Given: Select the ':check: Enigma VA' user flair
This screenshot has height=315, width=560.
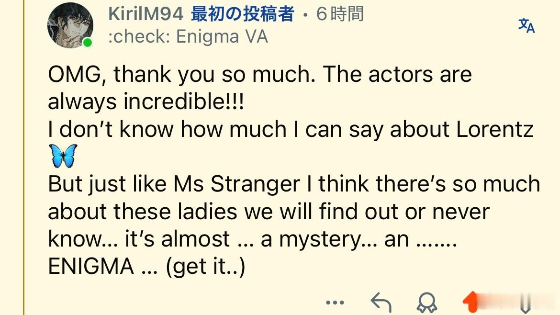Looking at the screenshot, I should [x=188, y=36].
